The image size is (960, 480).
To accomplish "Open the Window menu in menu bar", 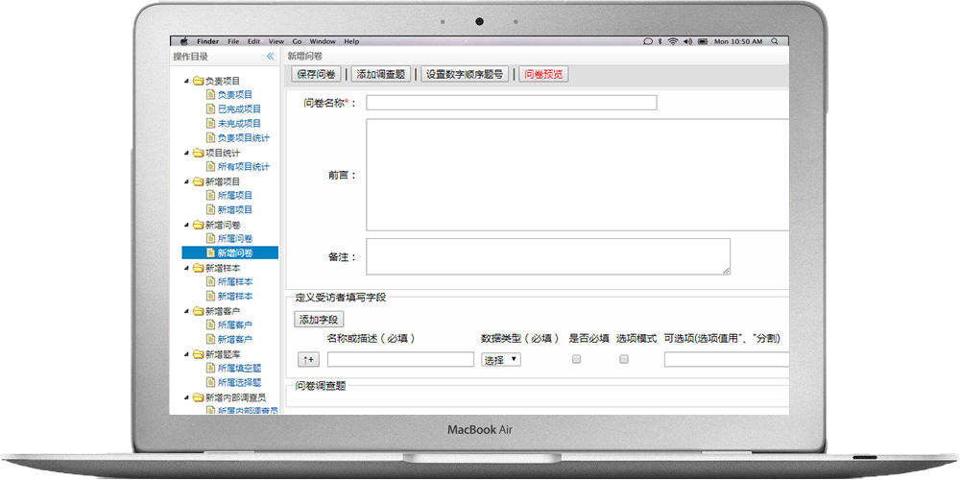I will click(x=323, y=41).
